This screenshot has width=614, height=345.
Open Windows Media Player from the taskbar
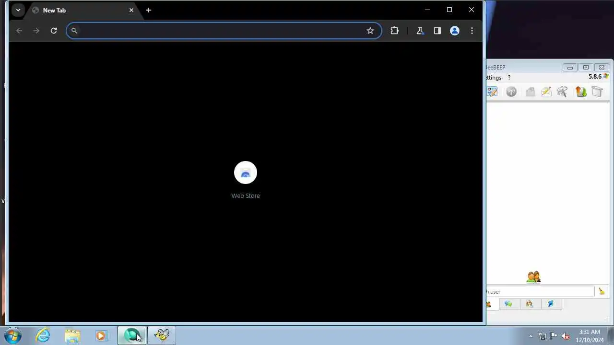[101, 335]
